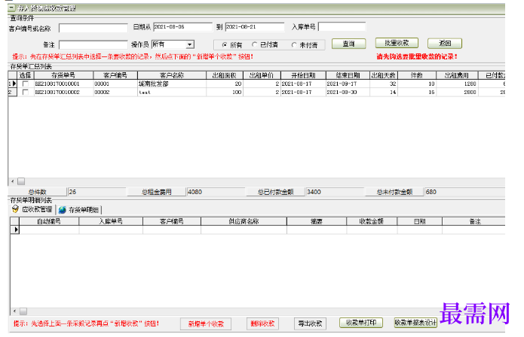Click customer name cell 城南批发部
The width and height of the screenshot is (524, 337).
tap(172, 83)
